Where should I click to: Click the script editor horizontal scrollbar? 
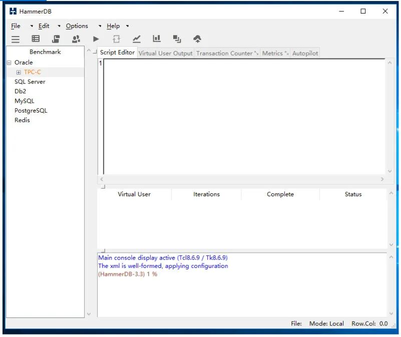tap(242, 179)
